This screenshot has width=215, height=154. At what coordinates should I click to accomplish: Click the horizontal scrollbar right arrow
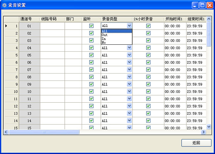point(203,132)
